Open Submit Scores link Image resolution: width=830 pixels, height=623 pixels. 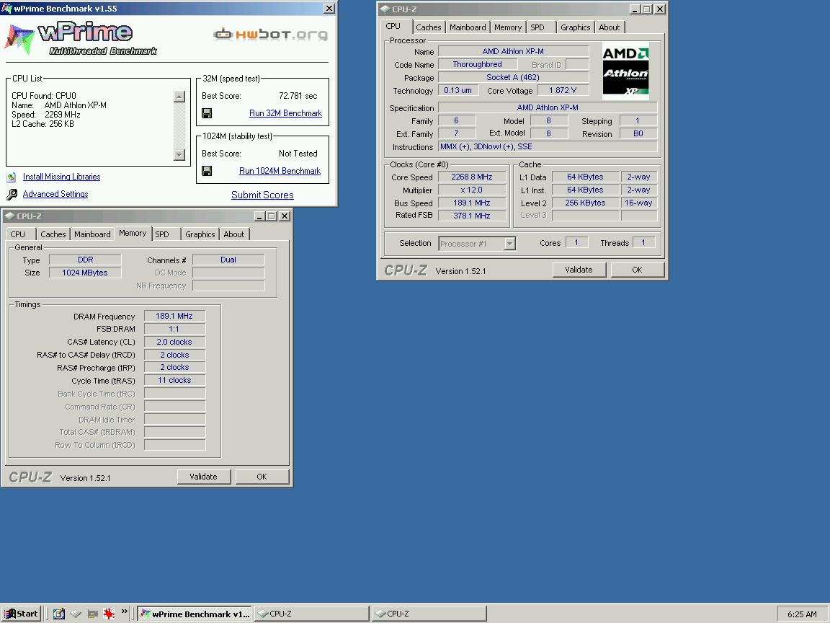(262, 195)
